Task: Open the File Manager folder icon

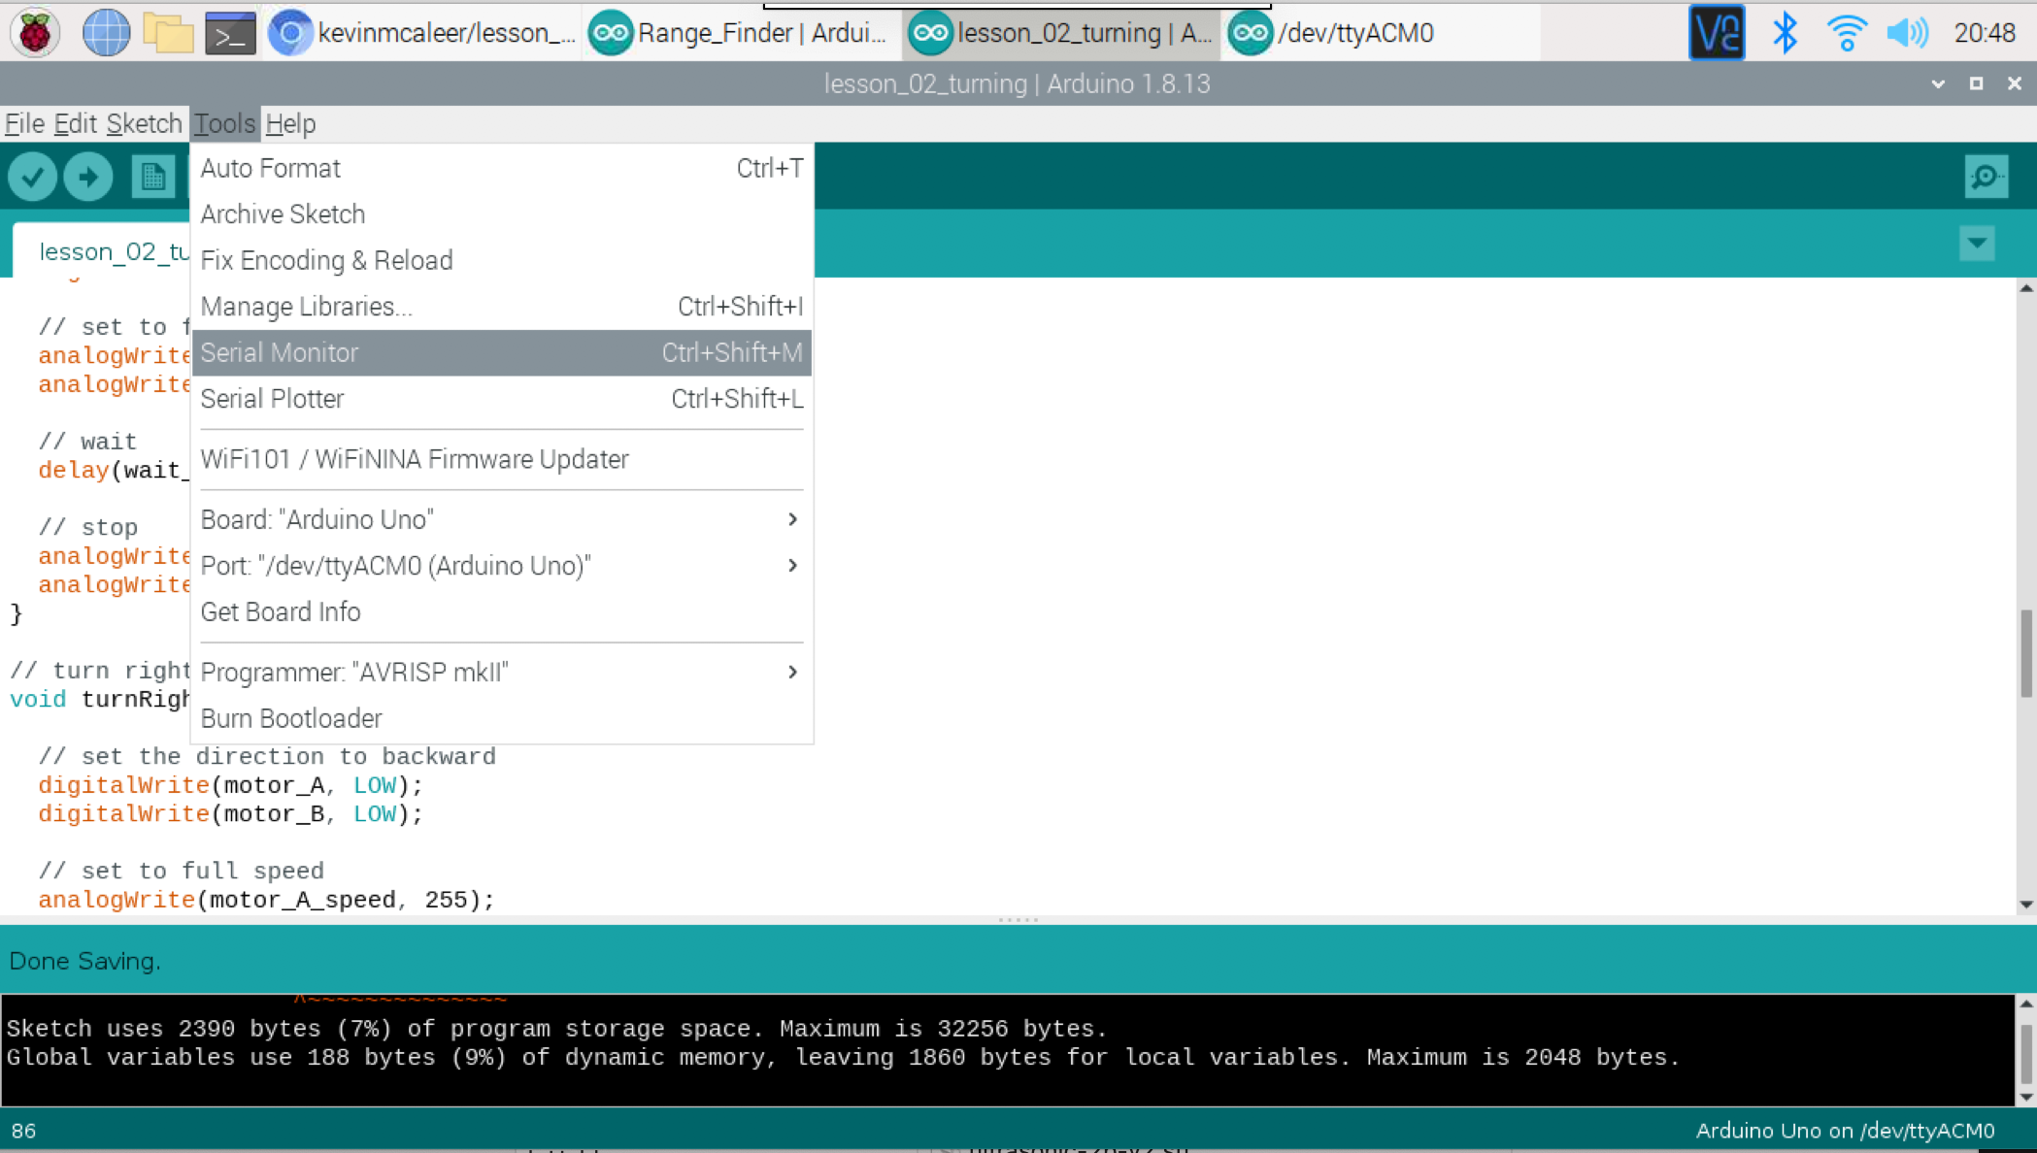Action: pyautogui.click(x=168, y=33)
